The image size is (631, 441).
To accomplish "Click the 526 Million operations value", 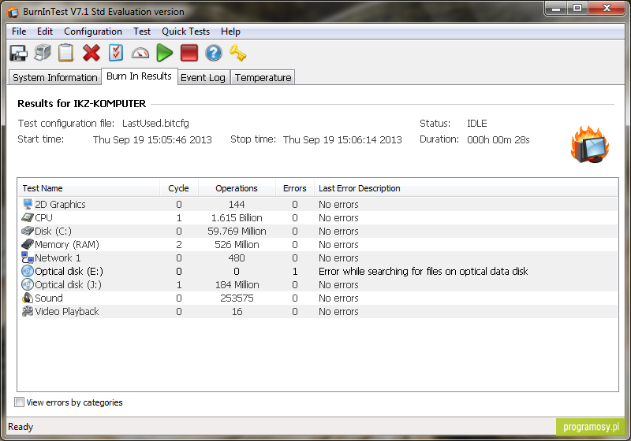I will pos(237,245).
